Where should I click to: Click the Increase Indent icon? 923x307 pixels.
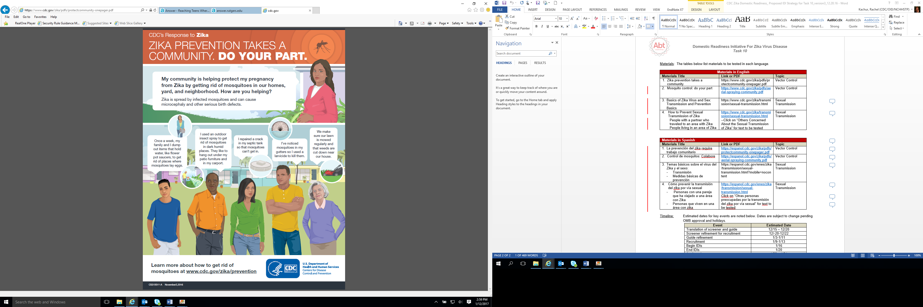(x=638, y=19)
